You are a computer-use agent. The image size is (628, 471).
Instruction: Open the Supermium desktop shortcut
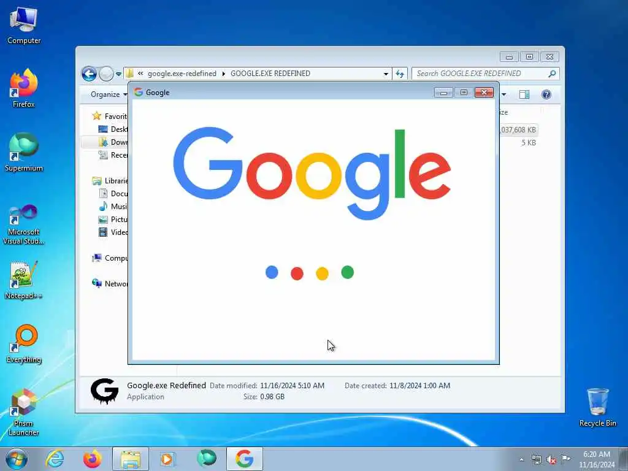pyautogui.click(x=24, y=153)
